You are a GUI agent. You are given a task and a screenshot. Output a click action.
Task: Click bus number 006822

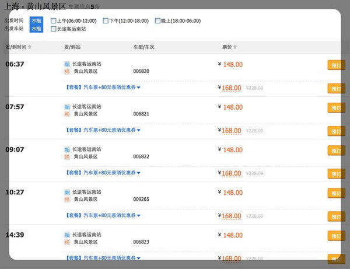141,156
